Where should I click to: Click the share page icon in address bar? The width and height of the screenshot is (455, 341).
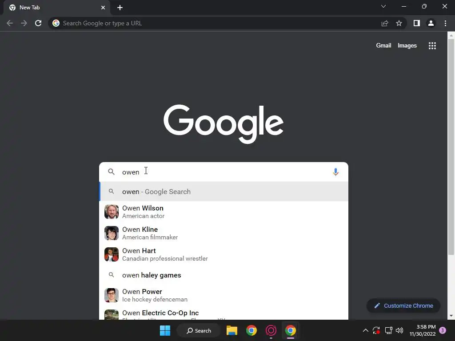(x=385, y=23)
